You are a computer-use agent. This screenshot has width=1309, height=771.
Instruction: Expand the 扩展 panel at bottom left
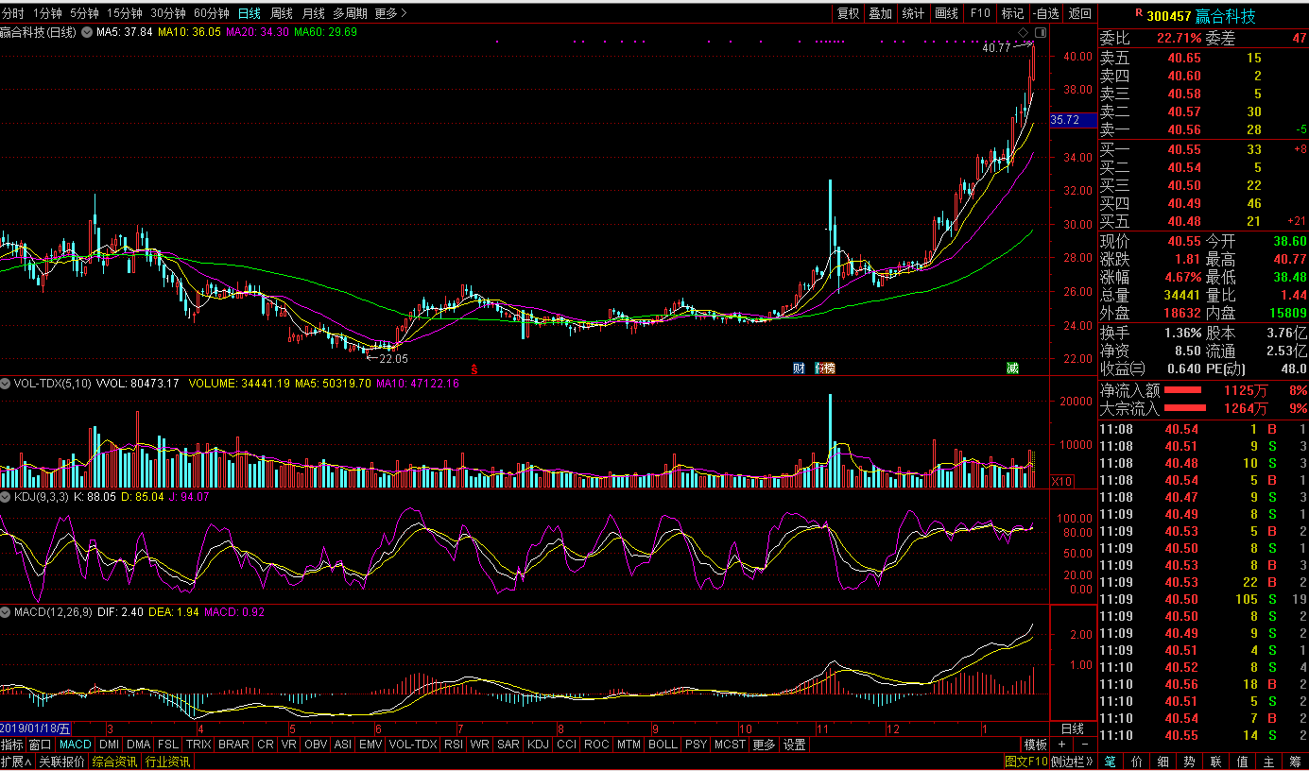17,762
